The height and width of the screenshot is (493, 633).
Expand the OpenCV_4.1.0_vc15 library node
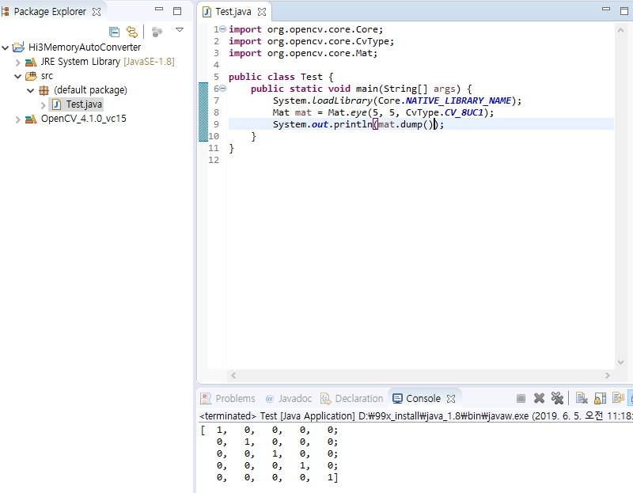coord(17,119)
